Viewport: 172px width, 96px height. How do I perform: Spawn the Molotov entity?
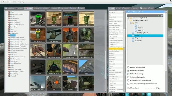86,35
